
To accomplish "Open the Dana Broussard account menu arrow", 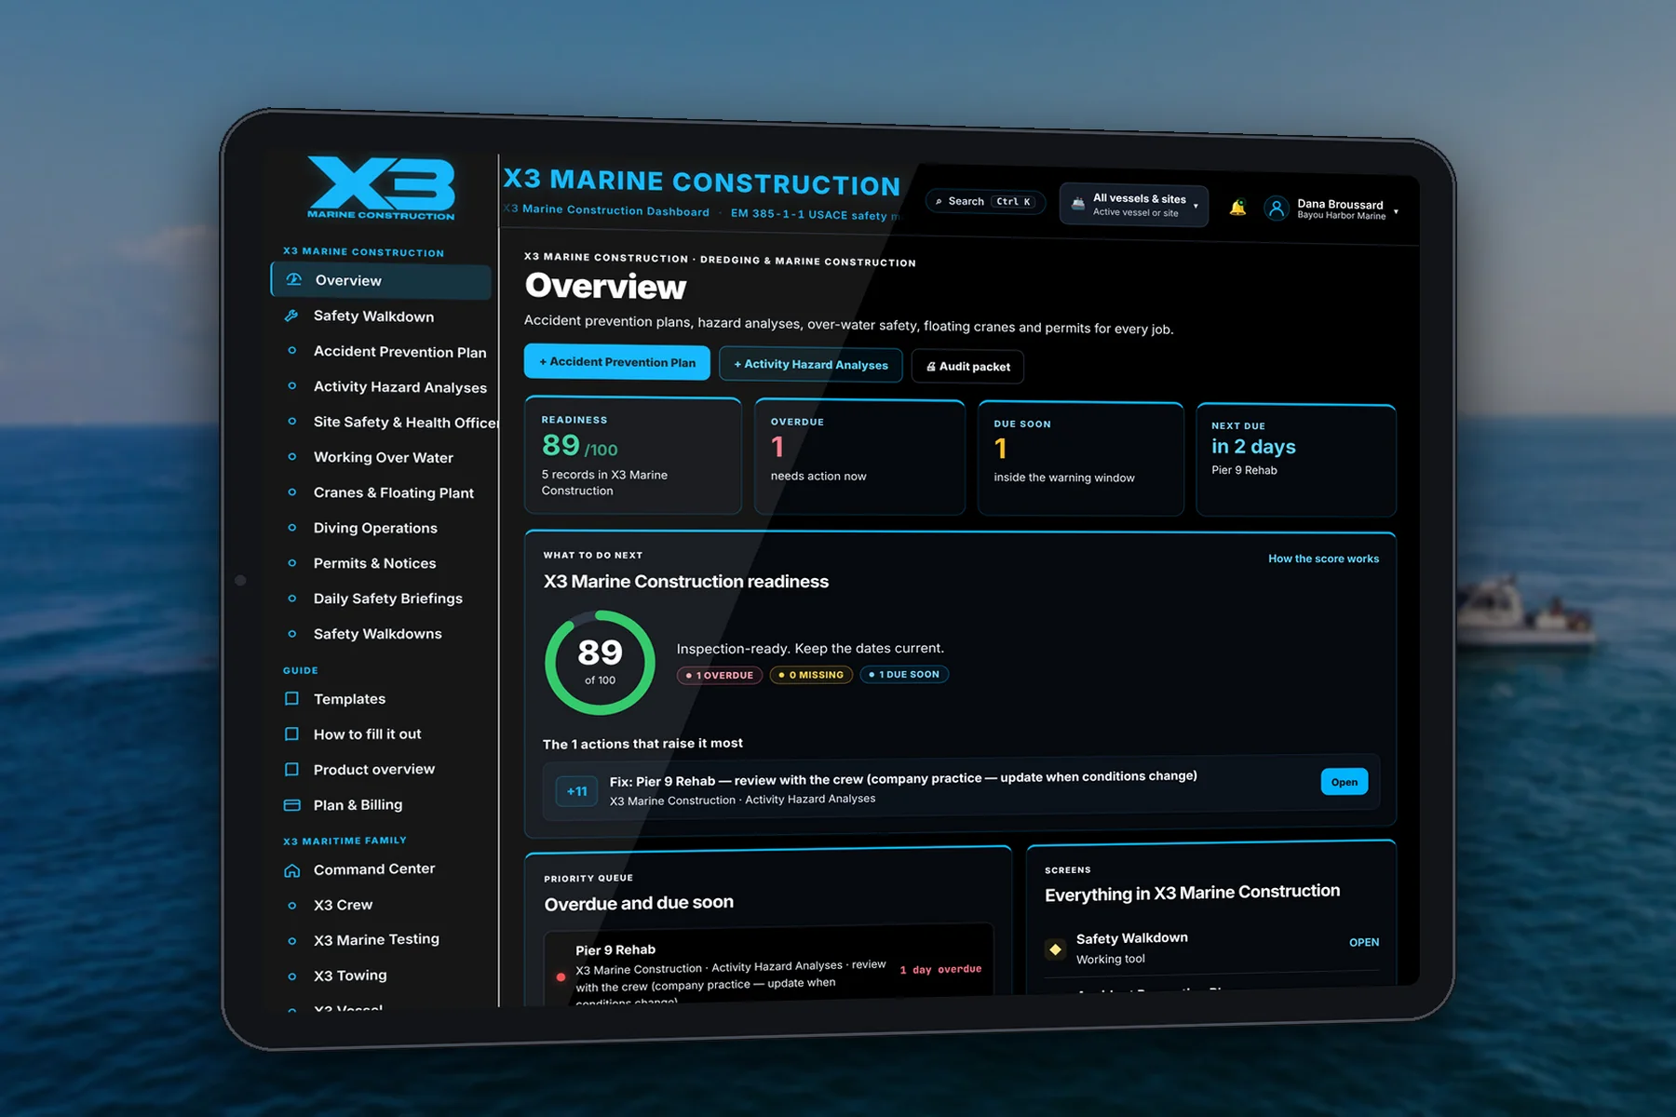I will point(1396,211).
